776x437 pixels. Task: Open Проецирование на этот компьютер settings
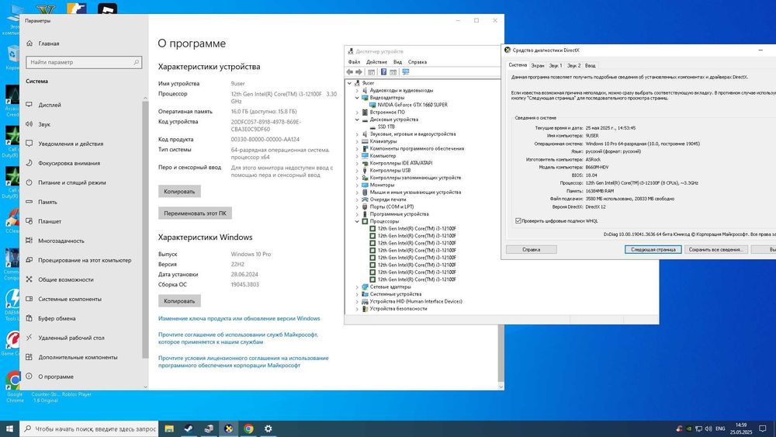click(83, 260)
